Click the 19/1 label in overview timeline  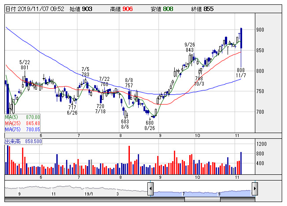pyautogui.click(x=89, y=194)
